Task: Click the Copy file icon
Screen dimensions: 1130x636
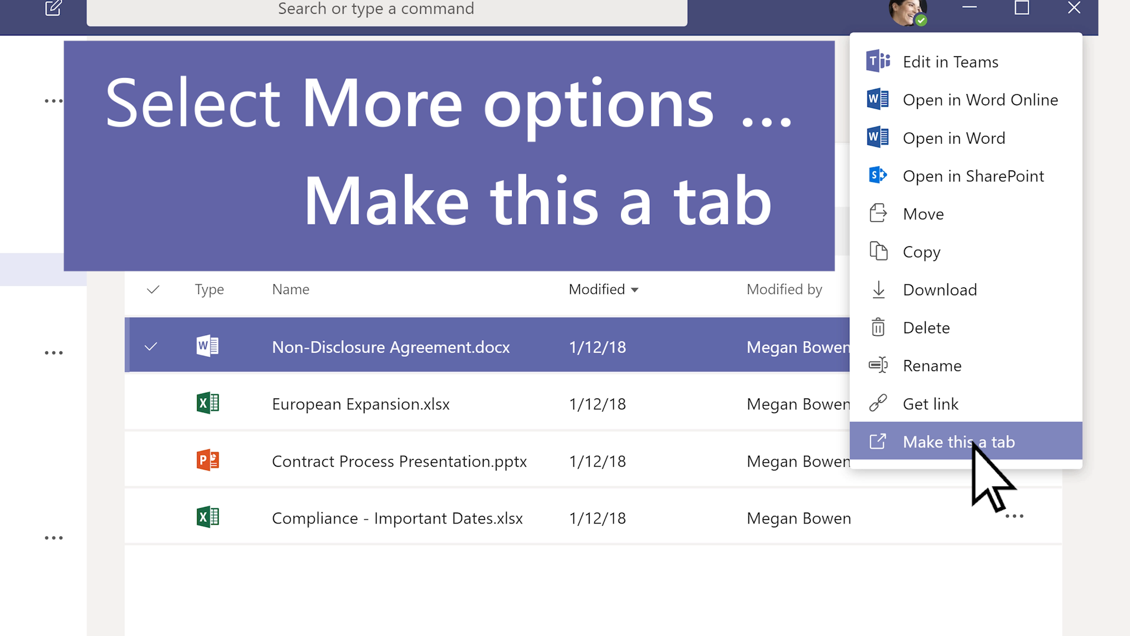Action: tap(879, 251)
